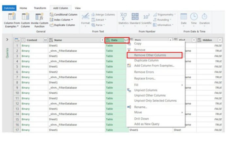Click the Time column tool
Screen dimensions: 229x144
click(194, 20)
